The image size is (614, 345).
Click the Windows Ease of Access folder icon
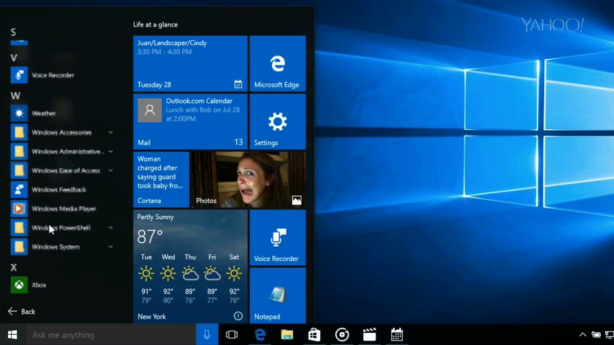click(x=19, y=171)
